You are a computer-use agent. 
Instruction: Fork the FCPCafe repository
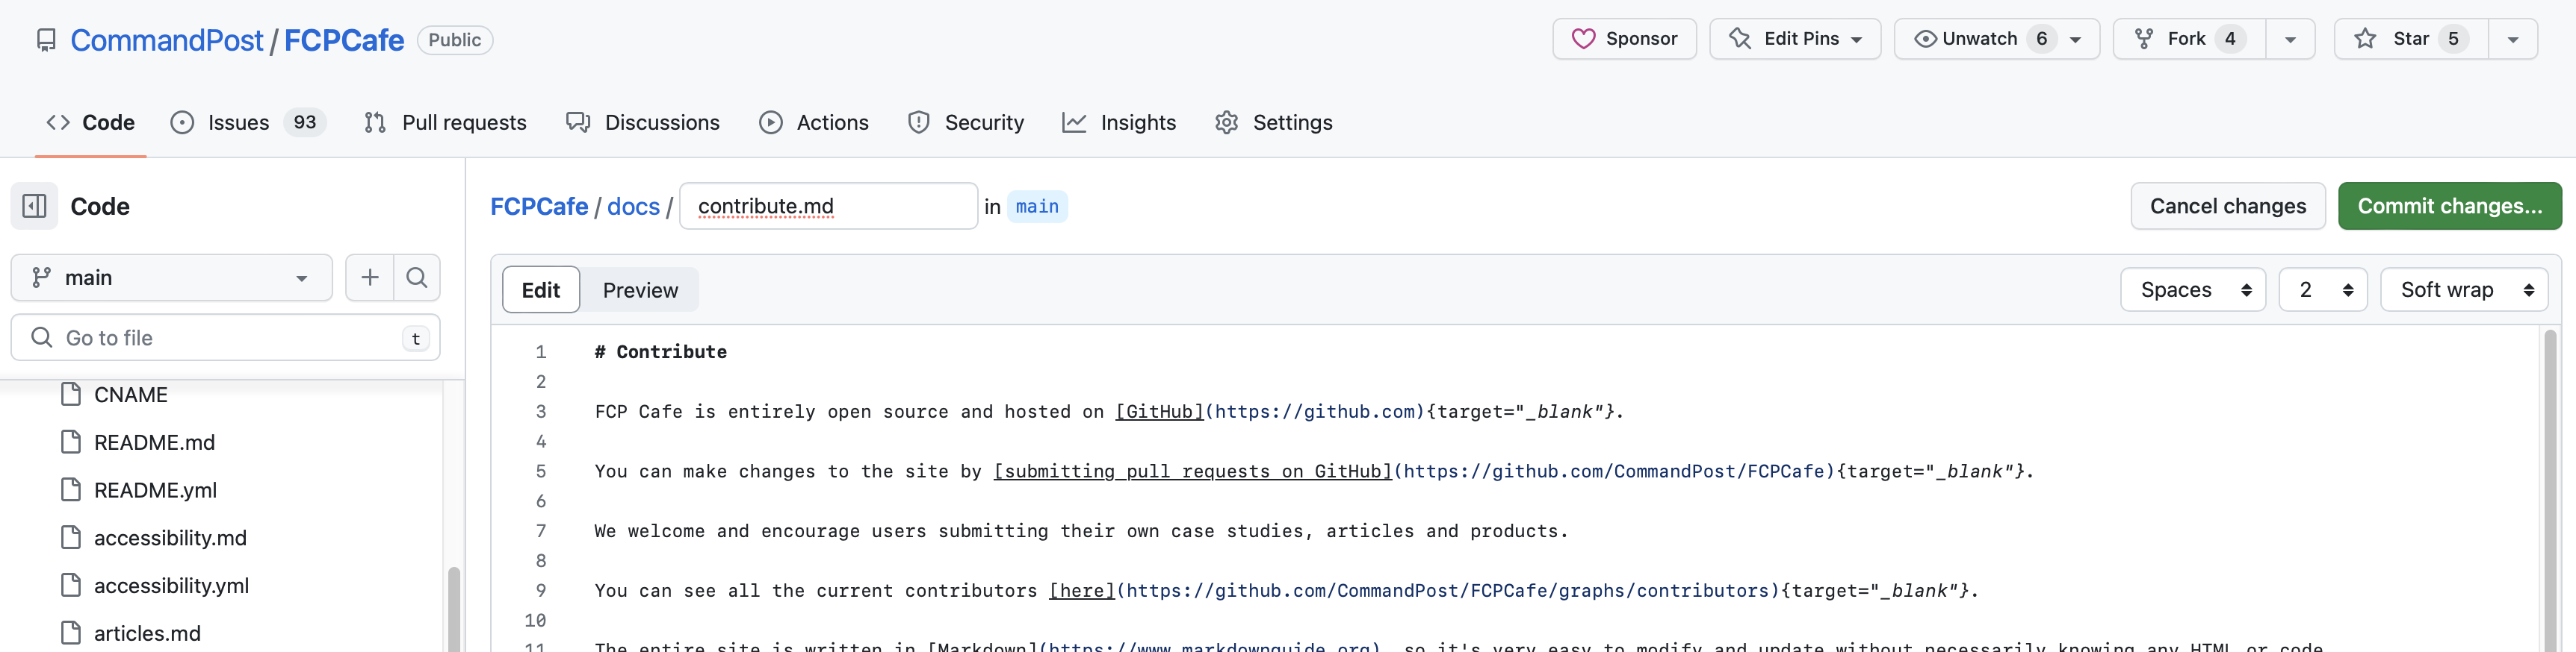click(2187, 39)
